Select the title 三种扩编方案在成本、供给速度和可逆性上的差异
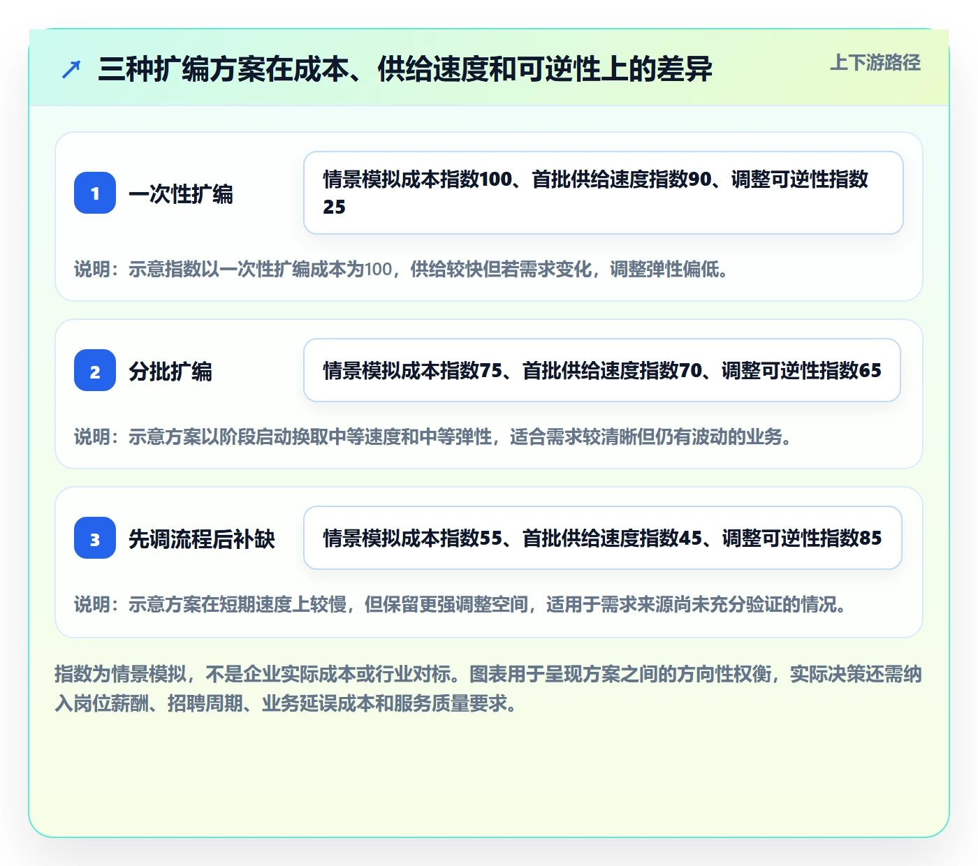978x866 pixels. pos(405,69)
